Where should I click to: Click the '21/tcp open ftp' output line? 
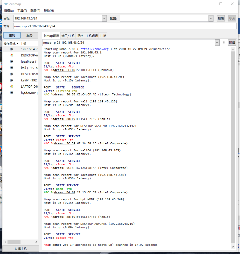pos(58,189)
